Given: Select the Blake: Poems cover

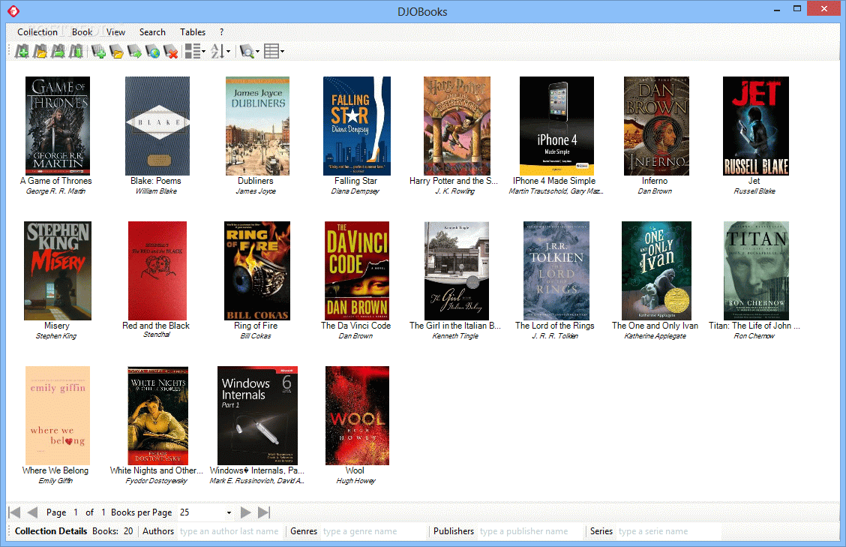Looking at the screenshot, I should pos(157,126).
